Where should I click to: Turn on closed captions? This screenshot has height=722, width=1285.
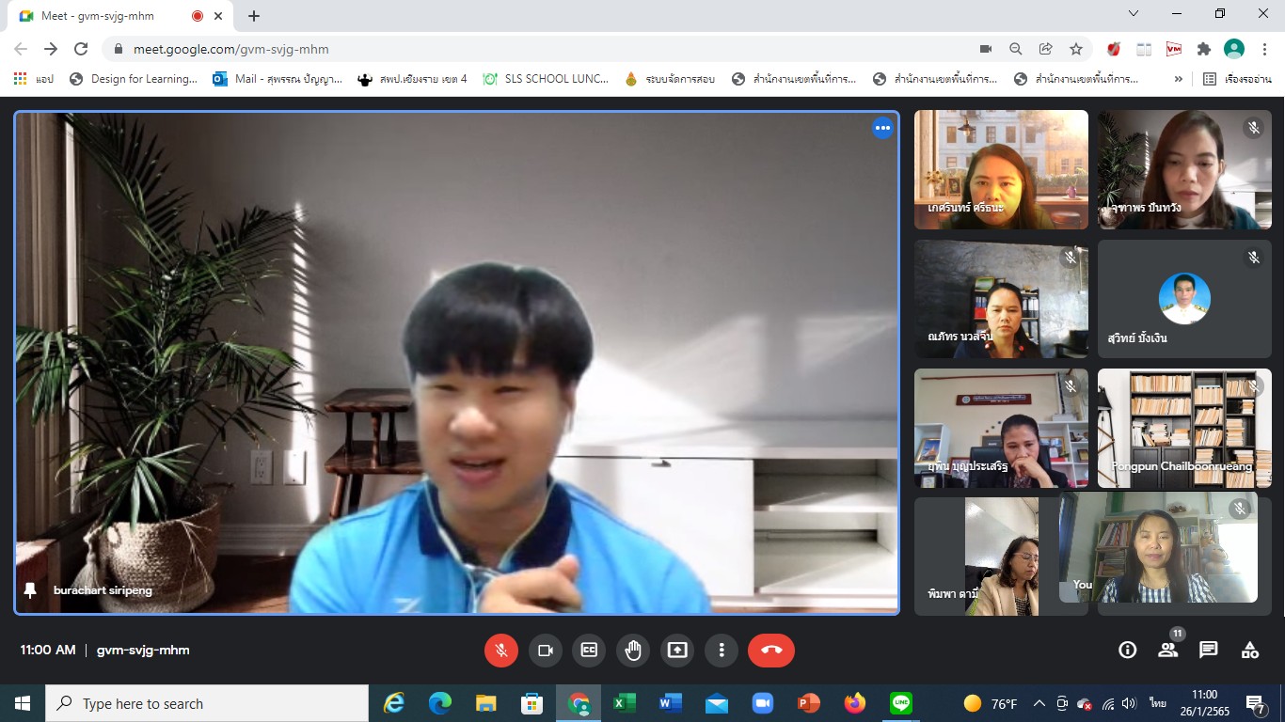click(x=589, y=650)
